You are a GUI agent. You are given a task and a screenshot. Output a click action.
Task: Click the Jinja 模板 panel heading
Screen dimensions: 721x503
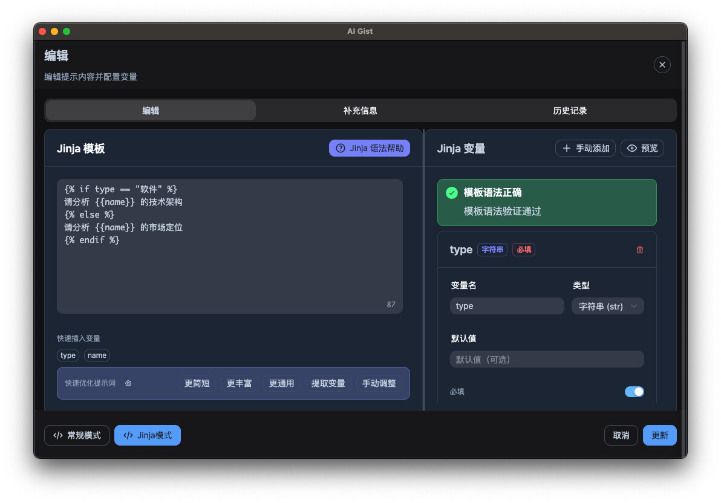[x=81, y=149]
